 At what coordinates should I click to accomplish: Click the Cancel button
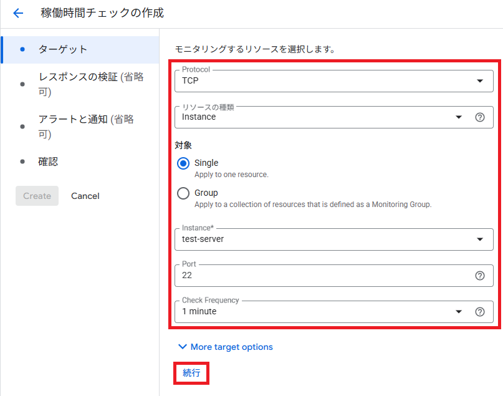coord(85,196)
